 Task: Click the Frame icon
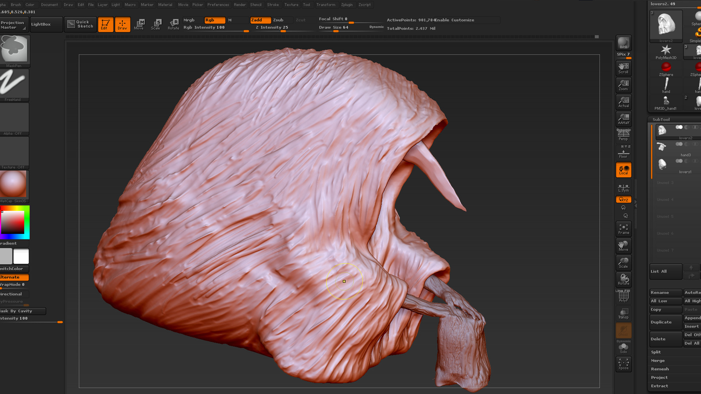623,229
